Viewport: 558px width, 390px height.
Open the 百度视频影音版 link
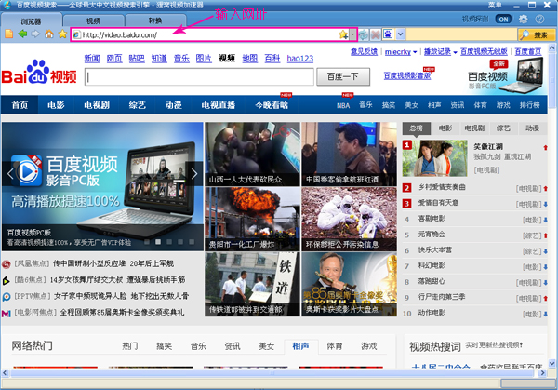click(407, 75)
